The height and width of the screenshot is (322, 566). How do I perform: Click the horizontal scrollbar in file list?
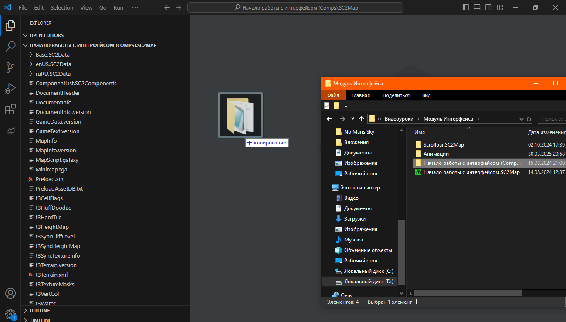point(468,293)
